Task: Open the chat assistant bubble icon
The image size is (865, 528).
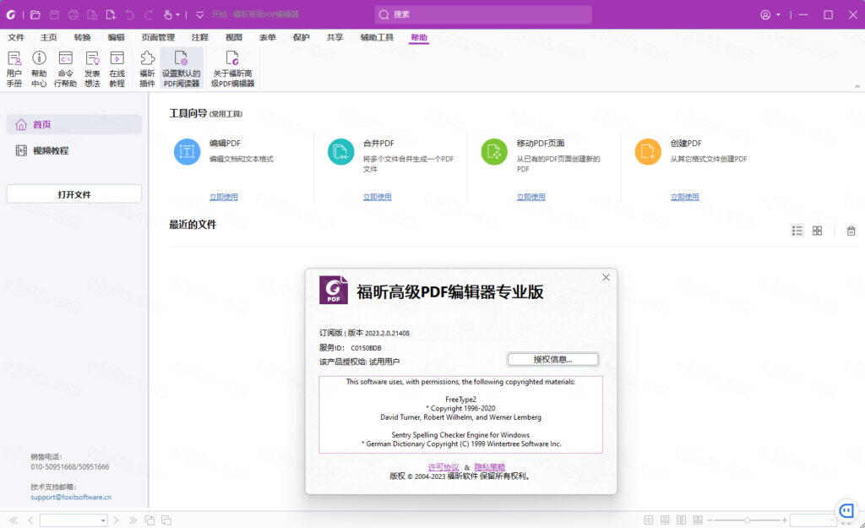Action: [846, 511]
